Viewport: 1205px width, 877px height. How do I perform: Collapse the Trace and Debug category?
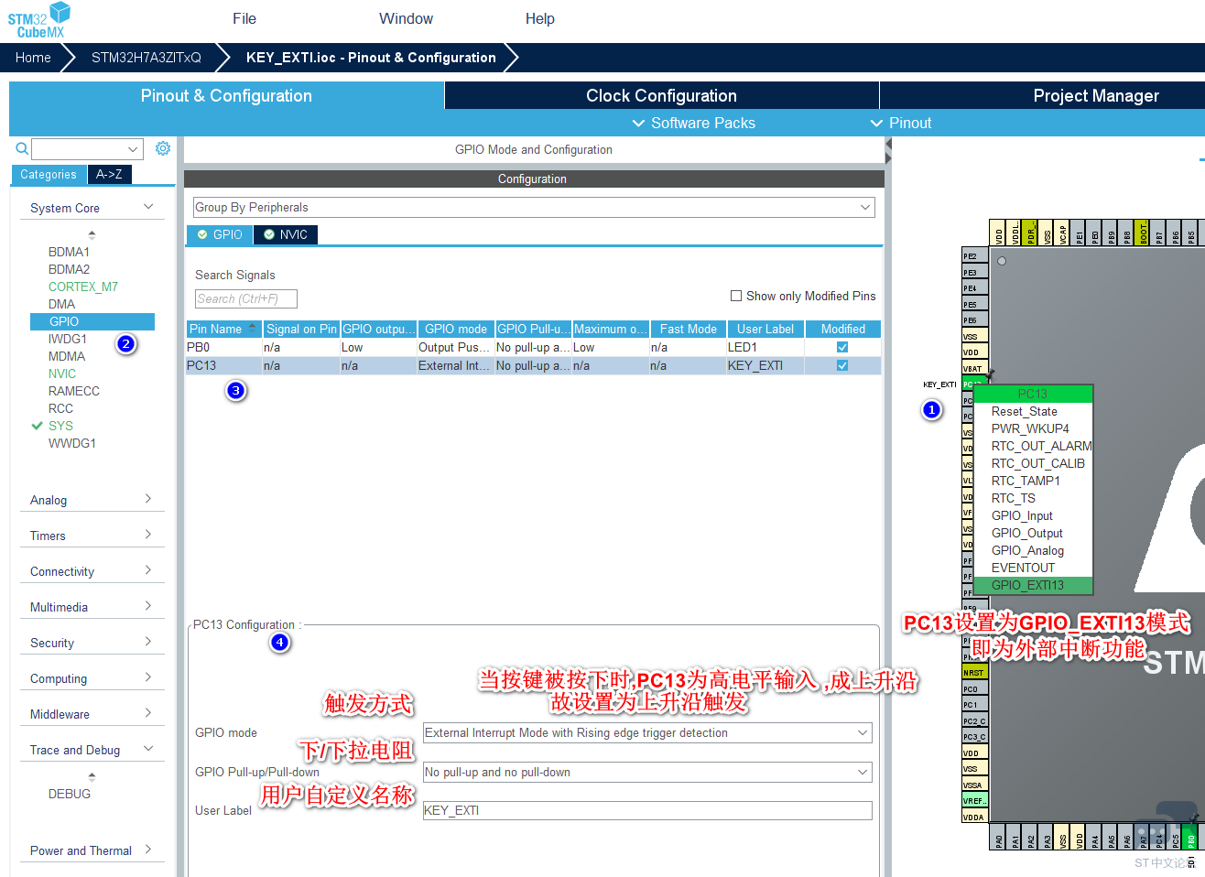149,749
